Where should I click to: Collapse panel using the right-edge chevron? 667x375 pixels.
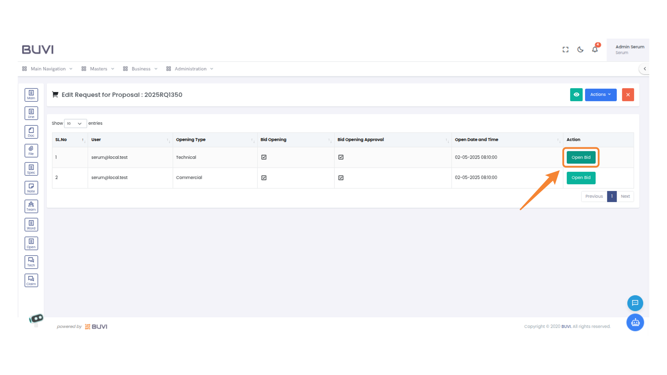point(645,69)
